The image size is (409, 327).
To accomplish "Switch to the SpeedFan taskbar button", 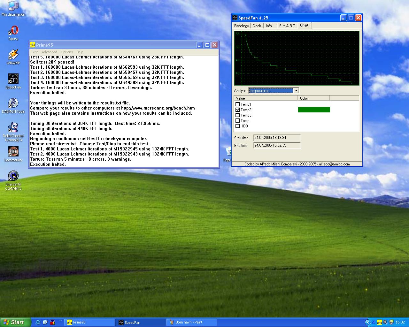I will (x=141, y=322).
